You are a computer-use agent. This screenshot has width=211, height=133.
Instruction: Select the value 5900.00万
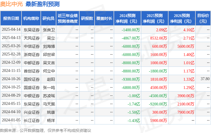tap(159, 120)
